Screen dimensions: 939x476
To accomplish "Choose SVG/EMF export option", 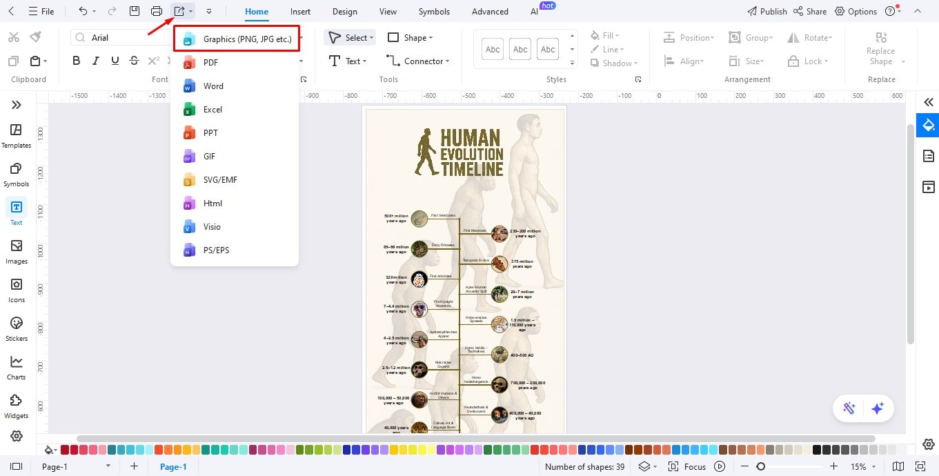I will [x=235, y=180].
